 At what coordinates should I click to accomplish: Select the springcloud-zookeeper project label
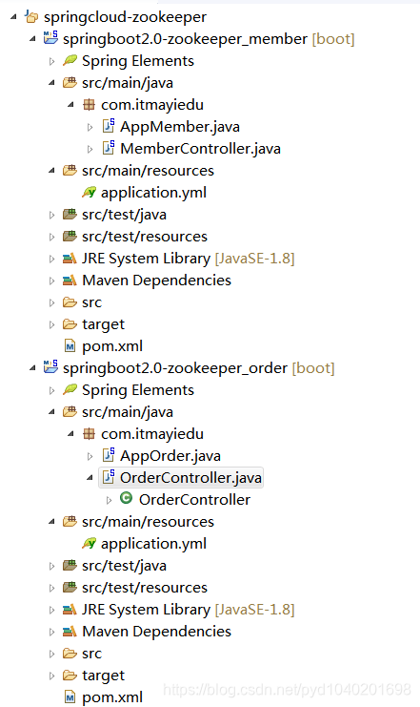click(125, 17)
